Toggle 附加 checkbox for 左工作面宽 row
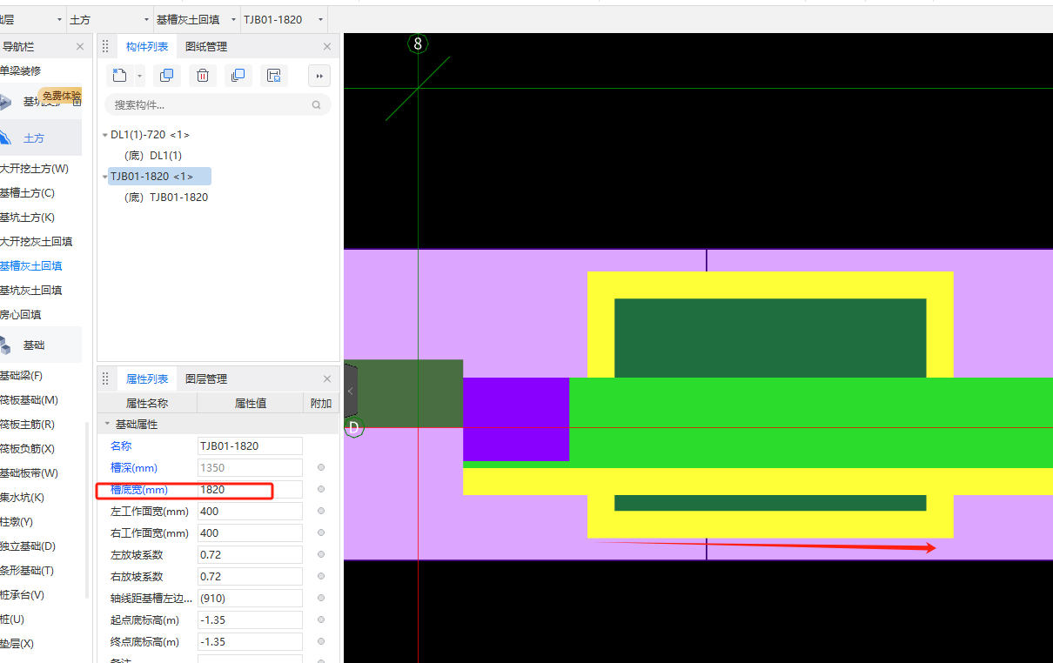The image size is (1053, 663). point(321,511)
